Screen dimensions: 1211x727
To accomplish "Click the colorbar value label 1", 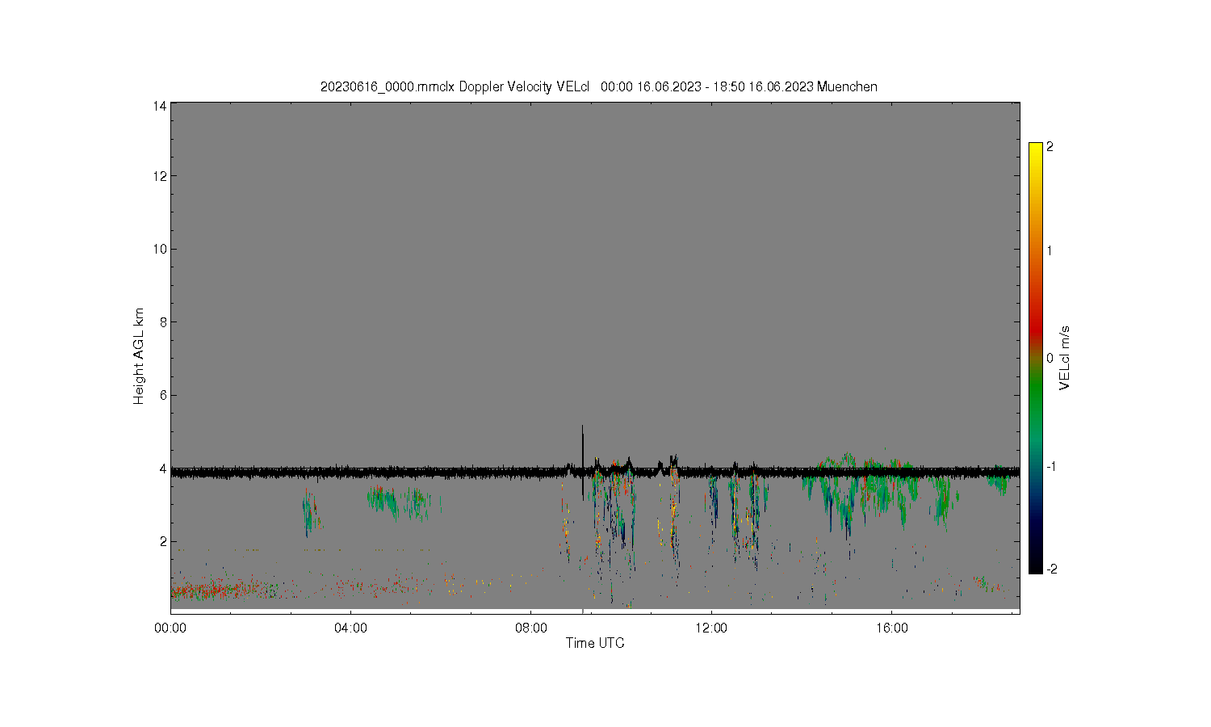I will 1050,250.
